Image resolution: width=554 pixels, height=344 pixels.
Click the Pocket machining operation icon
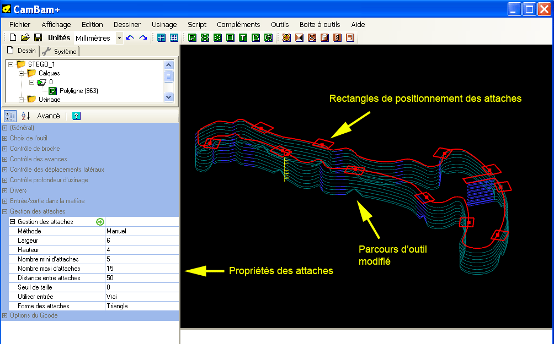coord(299,38)
